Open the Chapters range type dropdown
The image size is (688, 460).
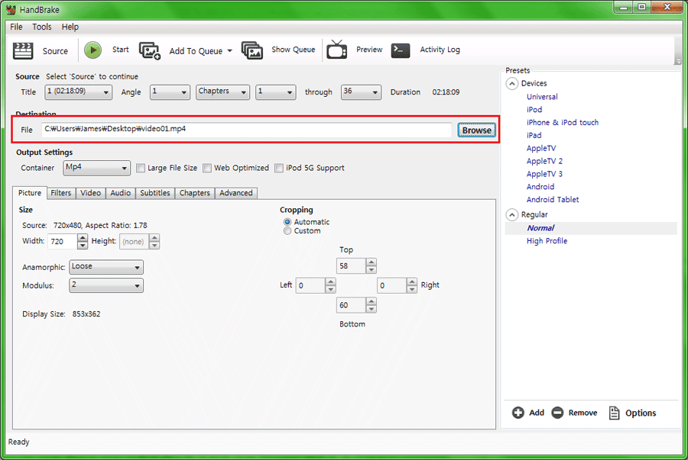(x=222, y=92)
